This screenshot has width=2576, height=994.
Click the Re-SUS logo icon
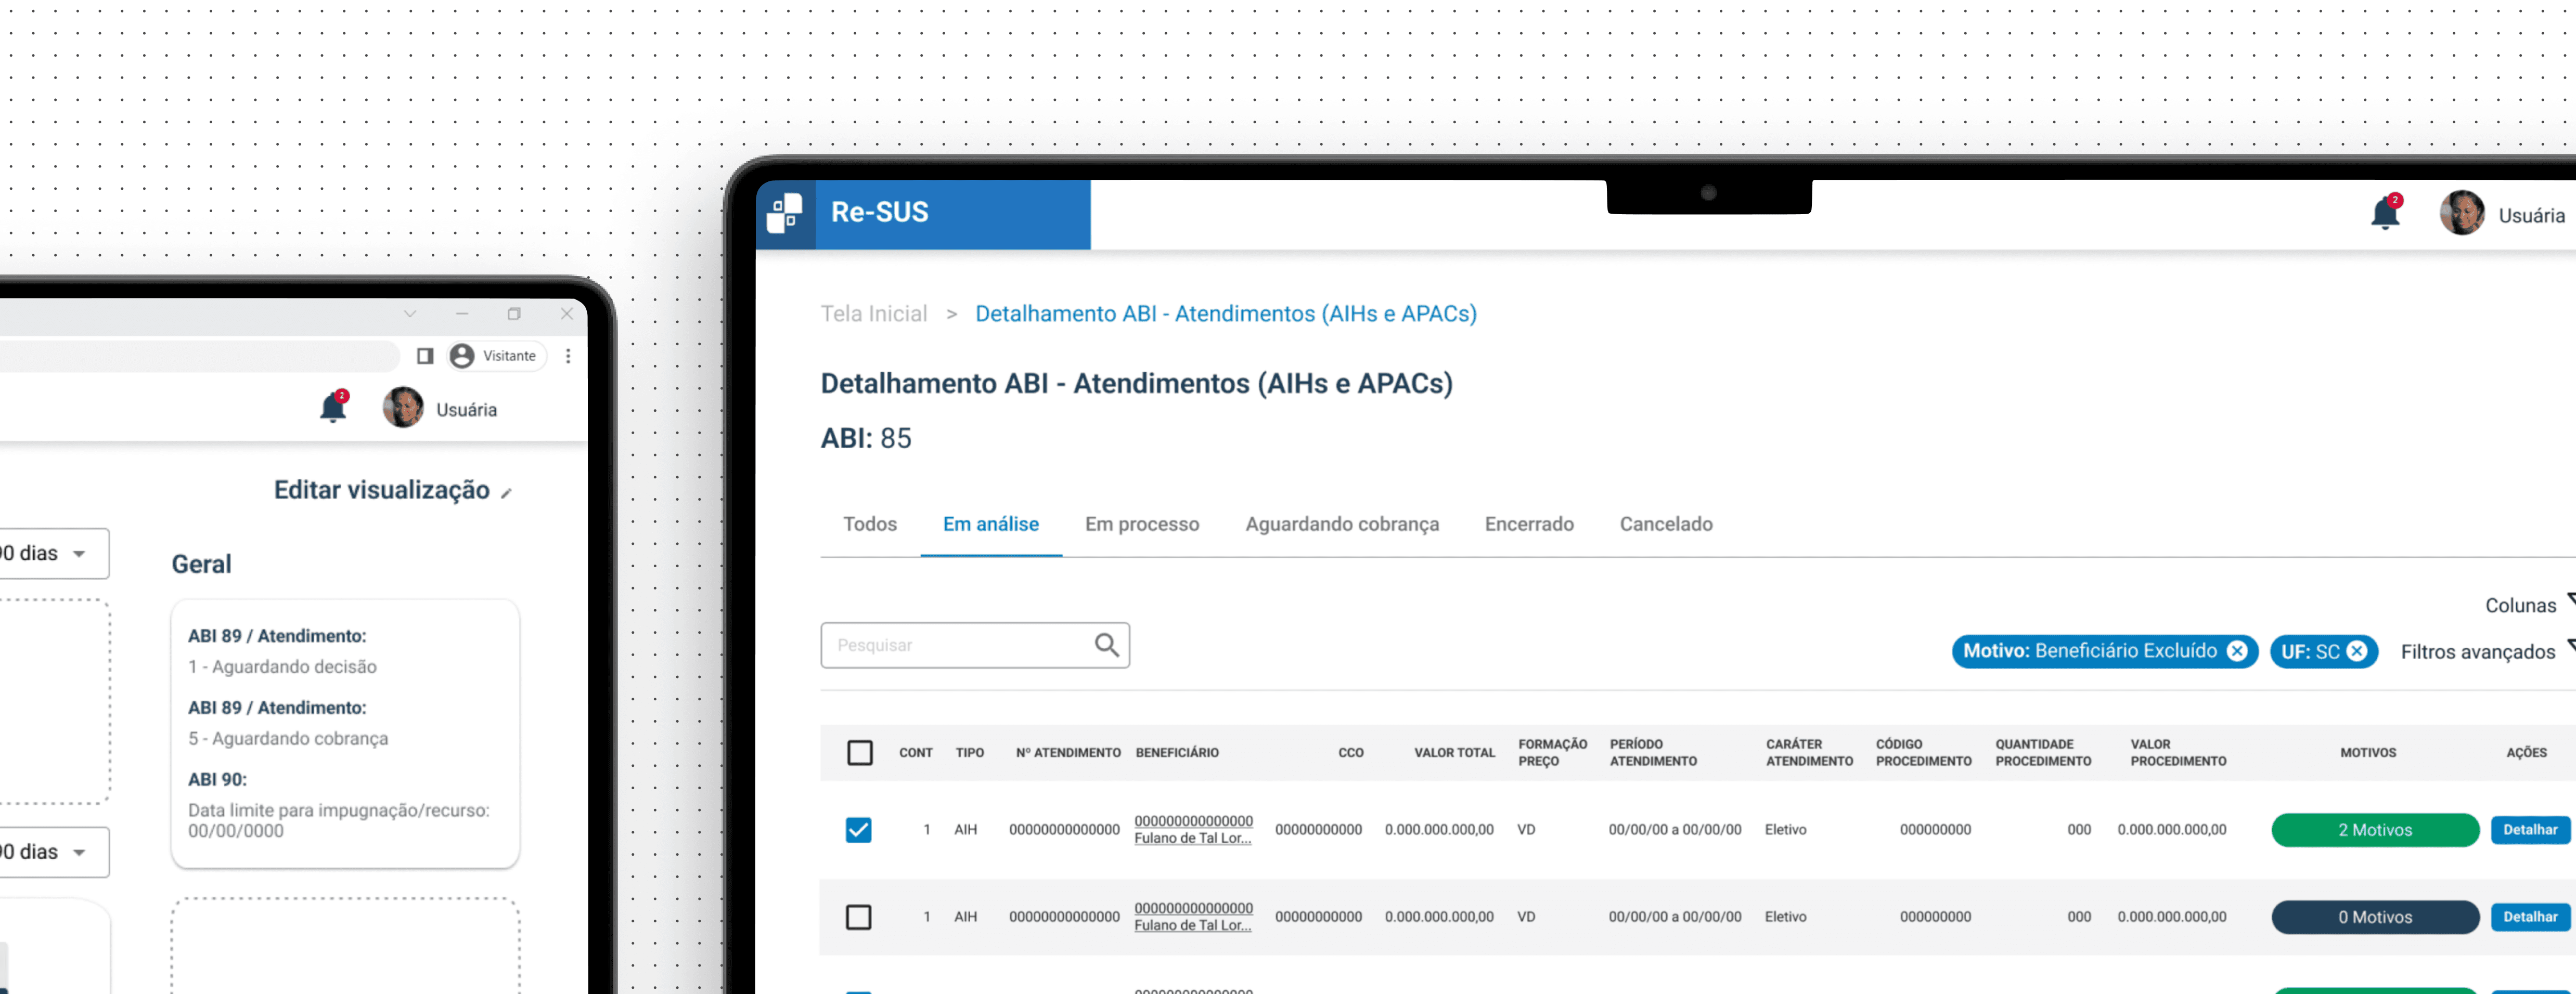click(x=785, y=214)
